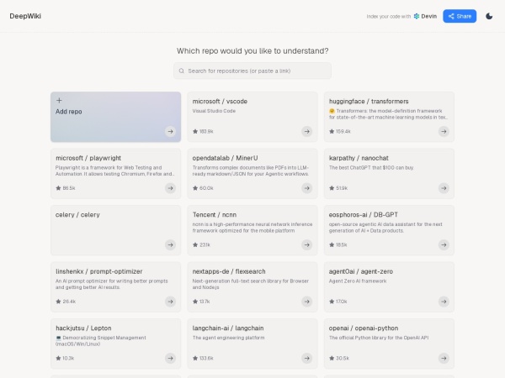The height and width of the screenshot is (378, 505).
Task: Click 'Index your code with' text
Action: [389, 17]
